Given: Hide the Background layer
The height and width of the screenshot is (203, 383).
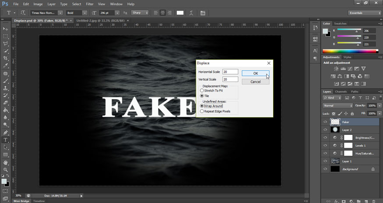Looking at the screenshot, I should point(325,169).
